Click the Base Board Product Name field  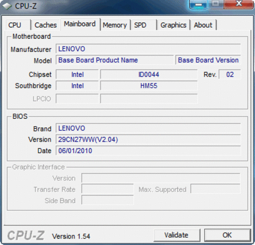[x=115, y=60]
